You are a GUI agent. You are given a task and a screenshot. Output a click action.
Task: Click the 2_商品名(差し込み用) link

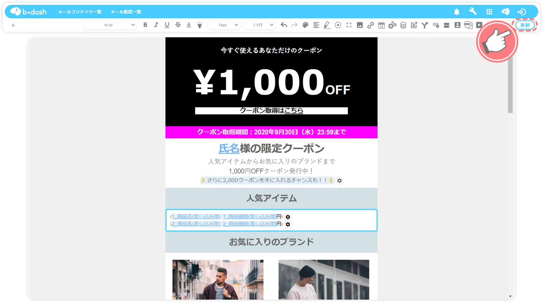pyautogui.click(x=196, y=224)
